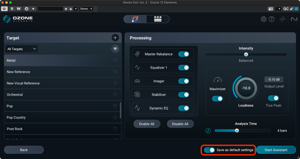Click the music note analysis time icon
The width and height of the screenshot is (300, 159).
(208, 131)
